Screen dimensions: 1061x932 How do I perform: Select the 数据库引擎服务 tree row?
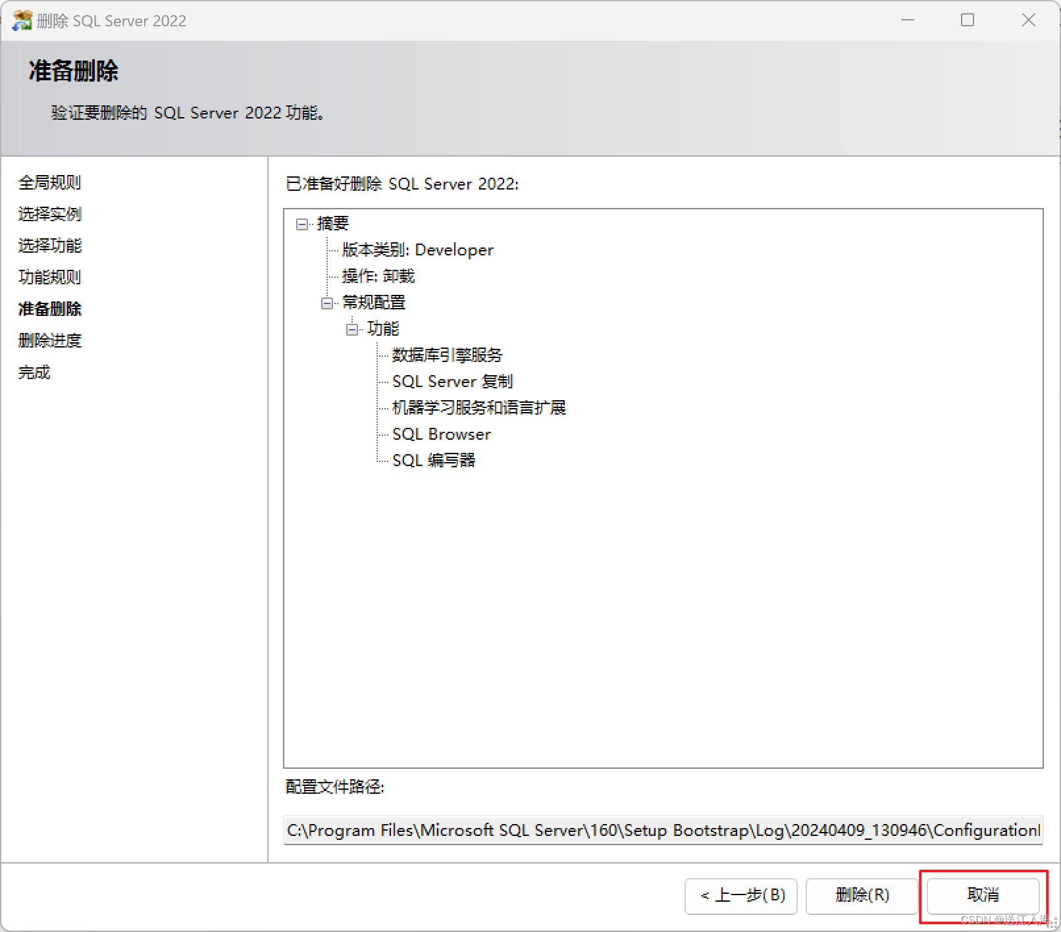448,355
